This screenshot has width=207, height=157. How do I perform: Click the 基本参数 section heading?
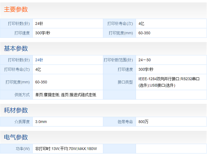tap(16, 48)
